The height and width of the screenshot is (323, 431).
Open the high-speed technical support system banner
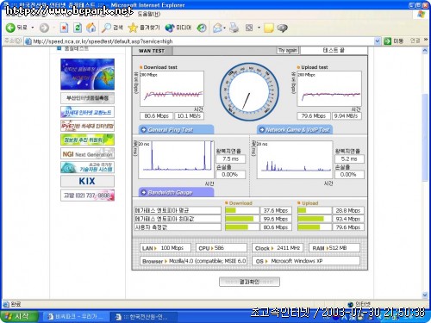pyautogui.click(x=87, y=167)
